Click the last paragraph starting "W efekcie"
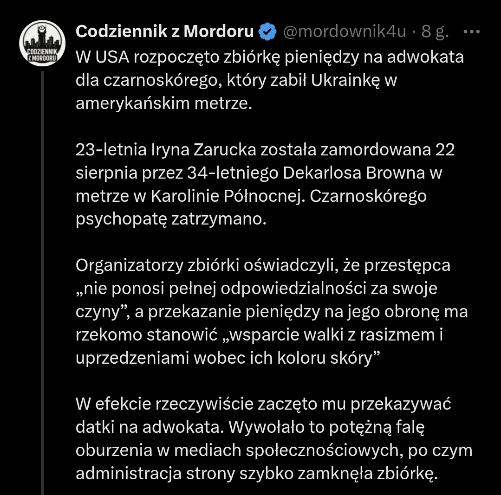This screenshot has height=495, width=501. 274,439
